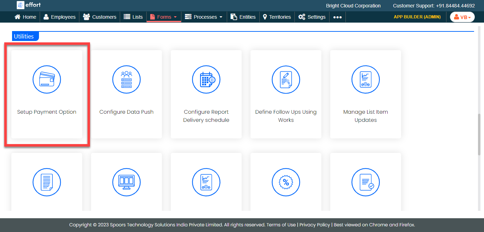
Task: Select the Configure Report Delivery schedule calendar icon
Action: pos(206,79)
